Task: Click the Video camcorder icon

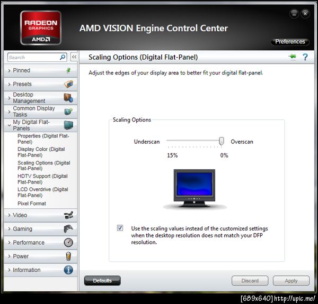Action: pyautogui.click(x=68, y=215)
